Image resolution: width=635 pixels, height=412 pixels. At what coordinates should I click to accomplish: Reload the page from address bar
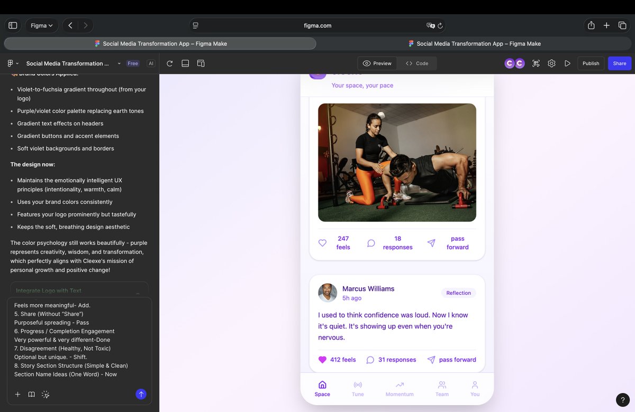coord(440,25)
